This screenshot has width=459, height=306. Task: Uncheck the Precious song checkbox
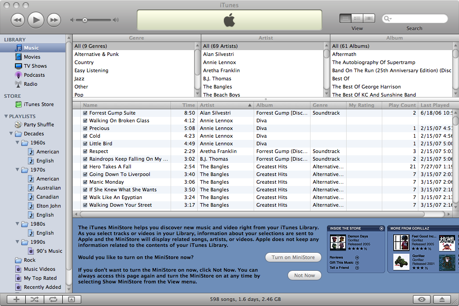[x=85, y=128]
